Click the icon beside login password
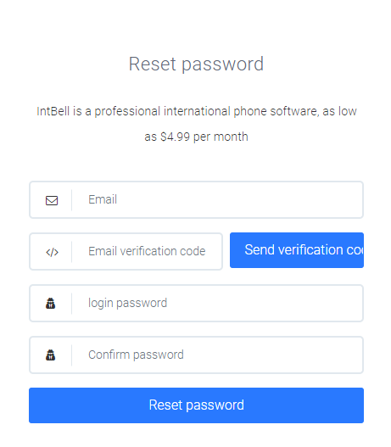 50,304
